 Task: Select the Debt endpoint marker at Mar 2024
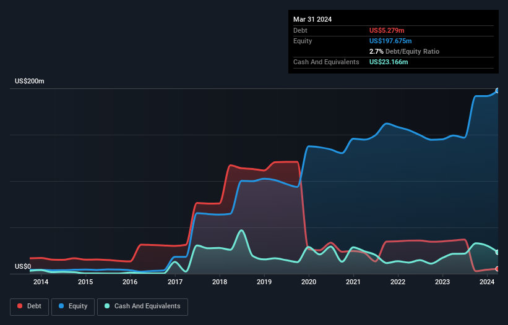click(497, 269)
